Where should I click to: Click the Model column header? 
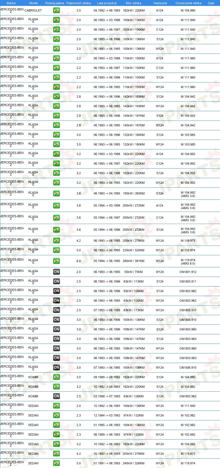pyautogui.click(x=34, y=3)
